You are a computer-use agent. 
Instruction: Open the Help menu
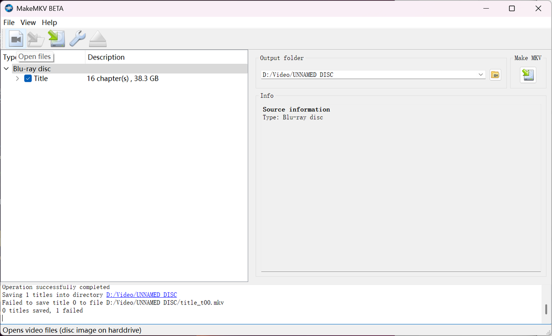[x=49, y=22]
